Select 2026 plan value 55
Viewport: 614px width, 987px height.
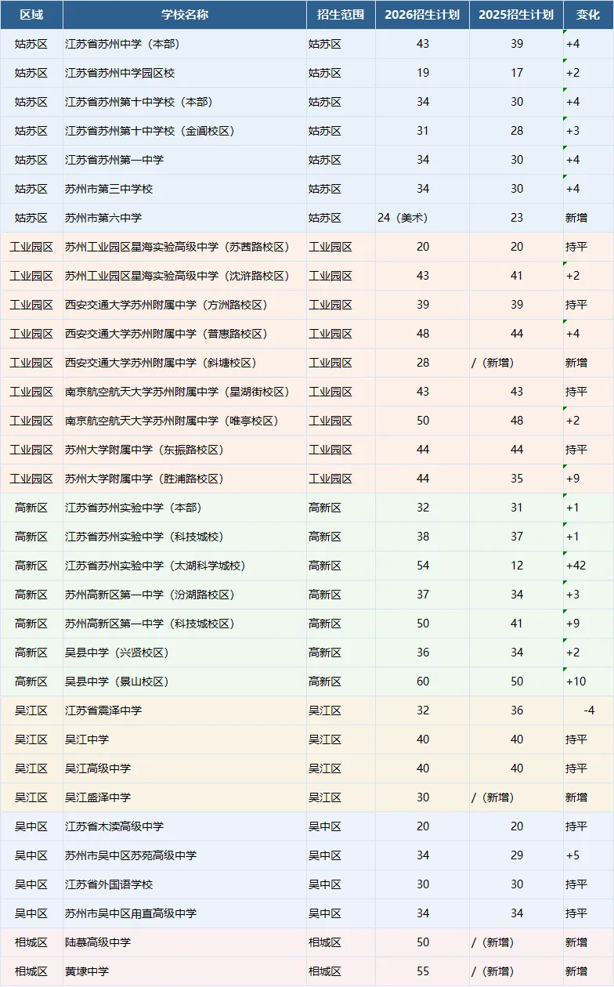(423, 971)
